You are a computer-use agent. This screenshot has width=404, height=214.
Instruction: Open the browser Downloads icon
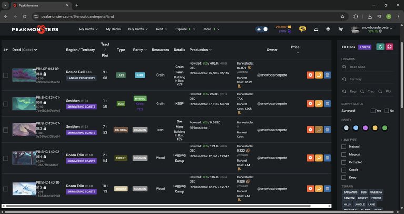point(370,16)
